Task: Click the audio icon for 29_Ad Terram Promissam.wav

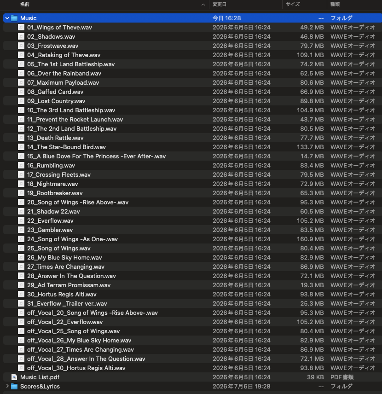Action: [x=21, y=285]
